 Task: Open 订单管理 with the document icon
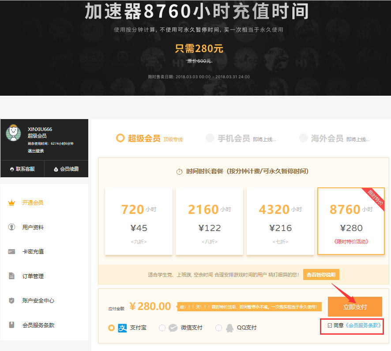[11, 276]
